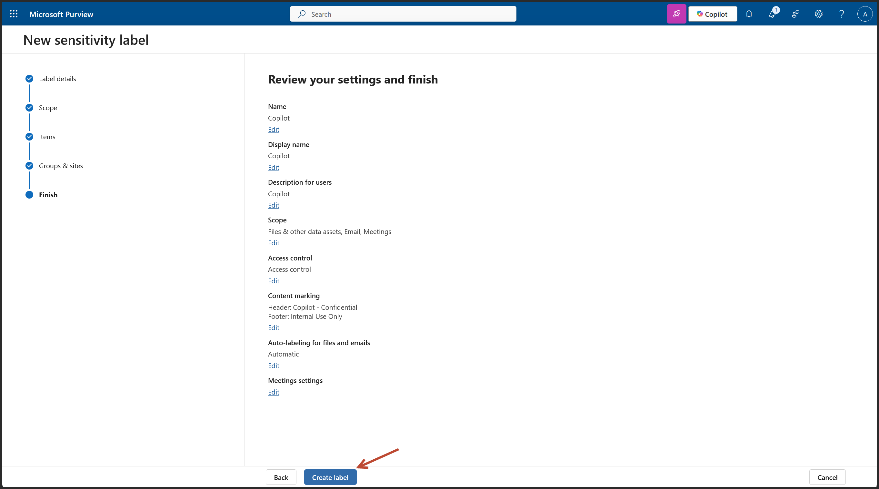Click the Help question mark icon
This screenshot has height=489, width=879.
point(842,14)
